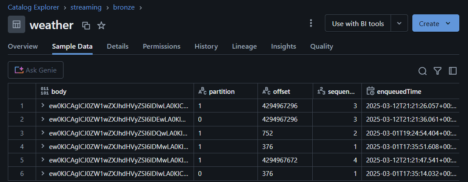Expand the body value in row 5
This screenshot has width=468, height=182.
coord(43,160)
